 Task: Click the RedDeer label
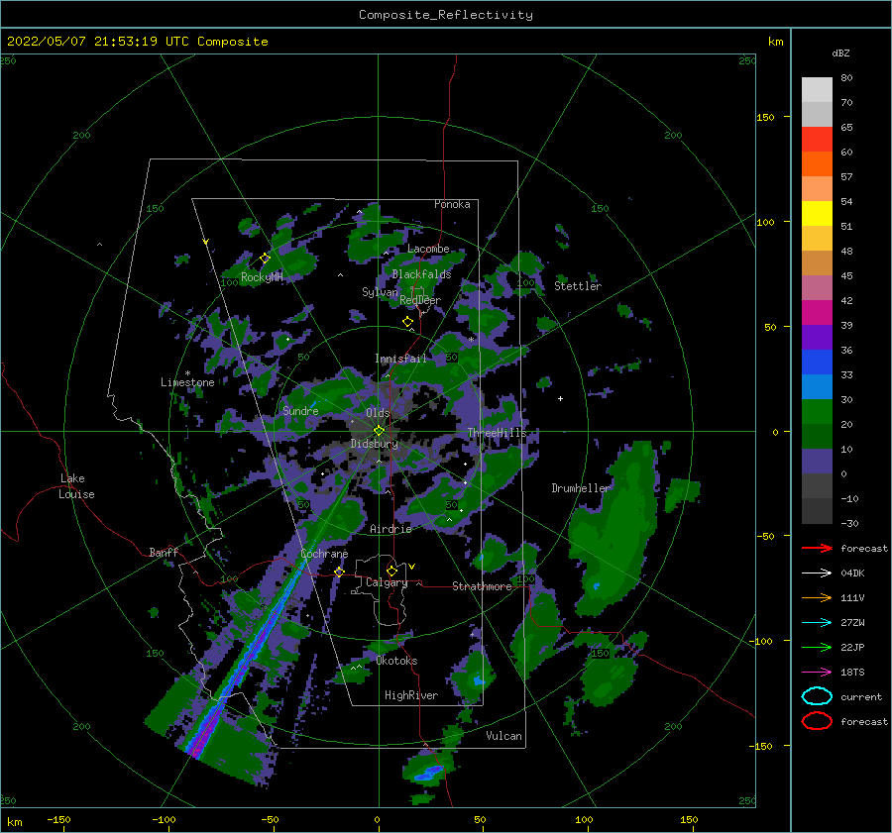420,300
